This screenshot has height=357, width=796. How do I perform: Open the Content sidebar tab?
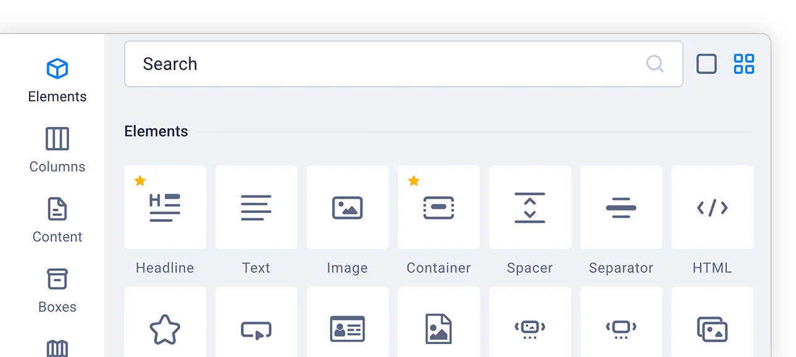57,220
